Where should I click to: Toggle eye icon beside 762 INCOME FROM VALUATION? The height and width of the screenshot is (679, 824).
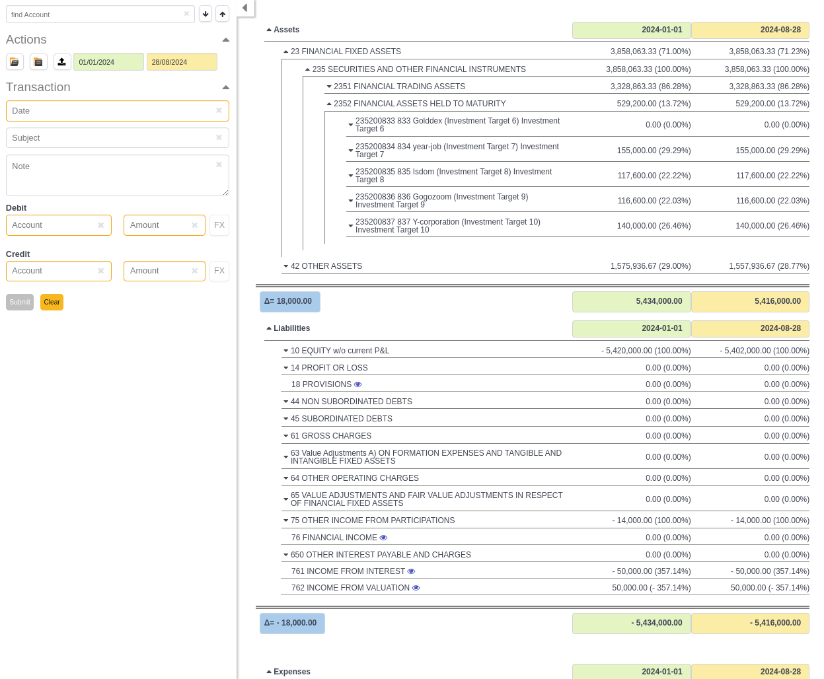(416, 588)
